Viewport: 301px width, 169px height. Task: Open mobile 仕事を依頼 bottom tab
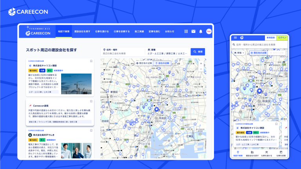[281, 154]
